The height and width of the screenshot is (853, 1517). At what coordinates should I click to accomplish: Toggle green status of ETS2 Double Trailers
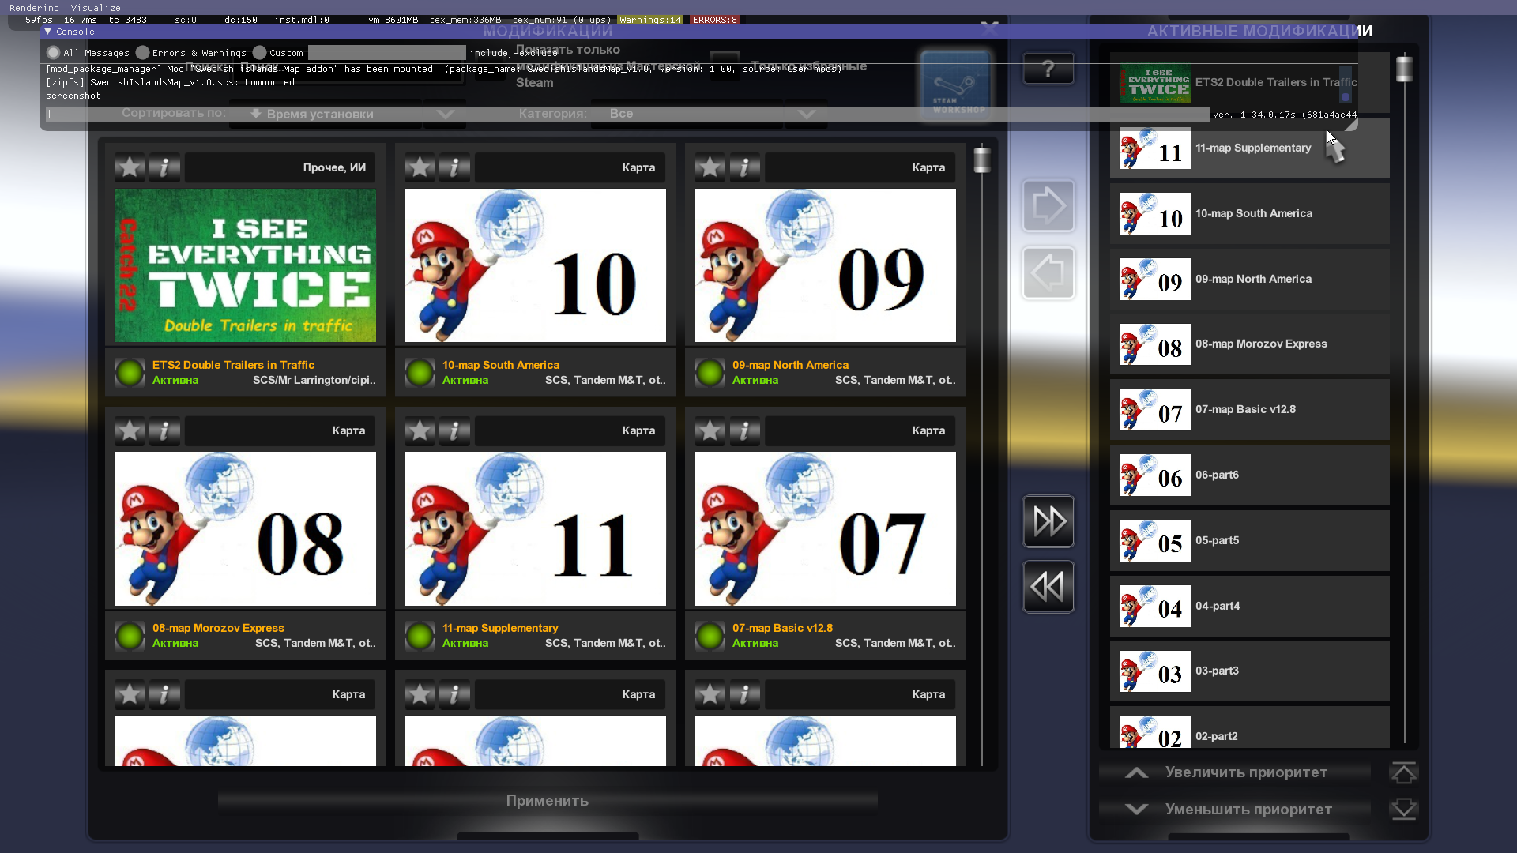point(130,372)
